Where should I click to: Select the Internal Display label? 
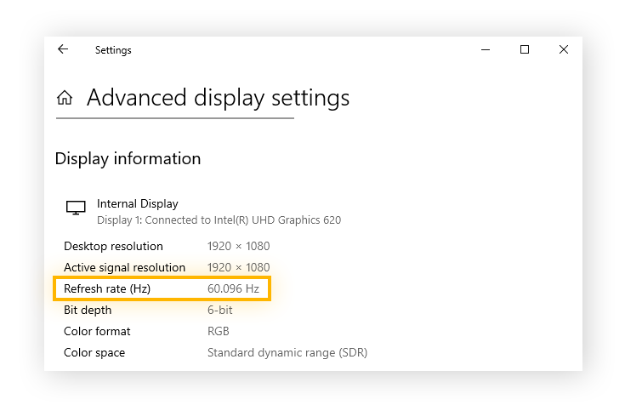coord(138,204)
